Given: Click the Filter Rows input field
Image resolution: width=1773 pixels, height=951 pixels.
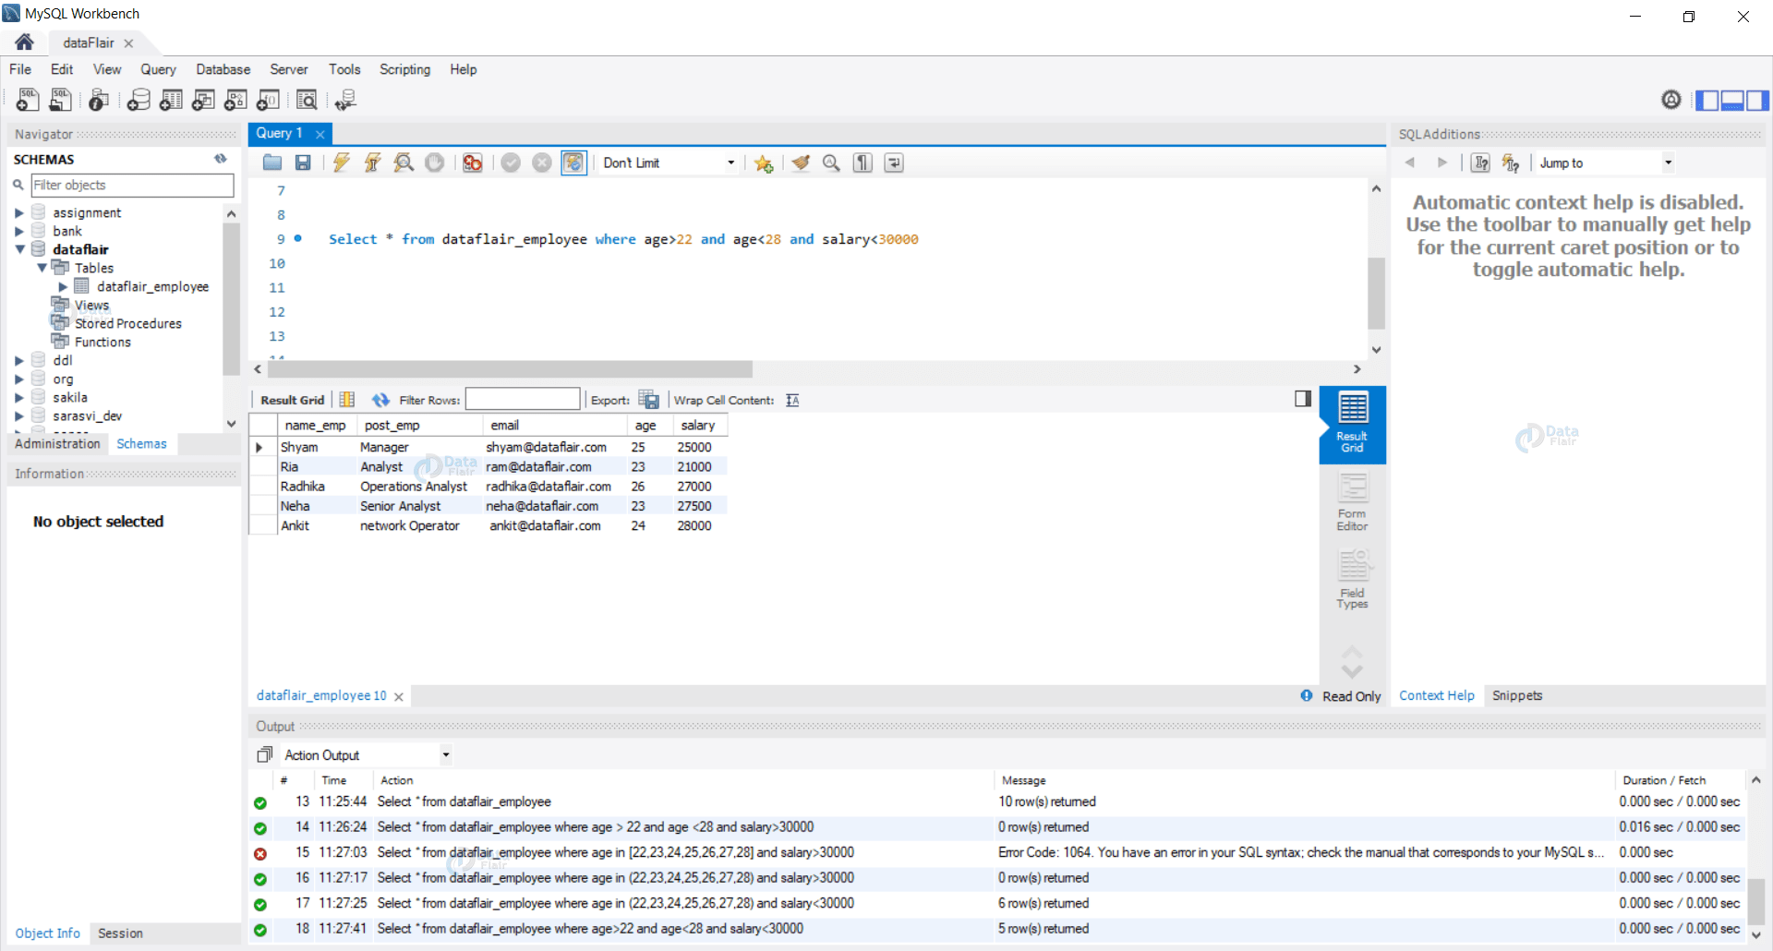Looking at the screenshot, I should coord(523,399).
